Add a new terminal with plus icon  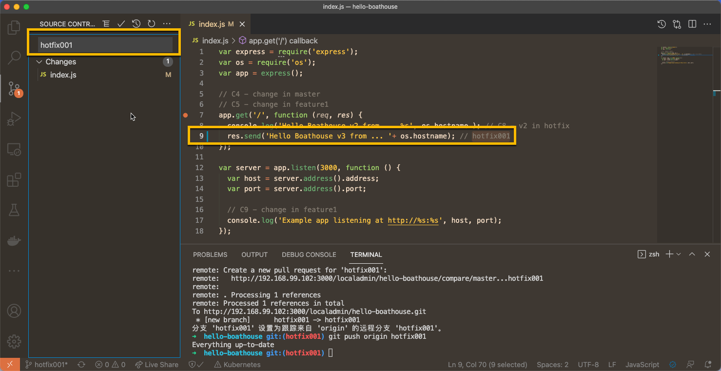coord(669,254)
